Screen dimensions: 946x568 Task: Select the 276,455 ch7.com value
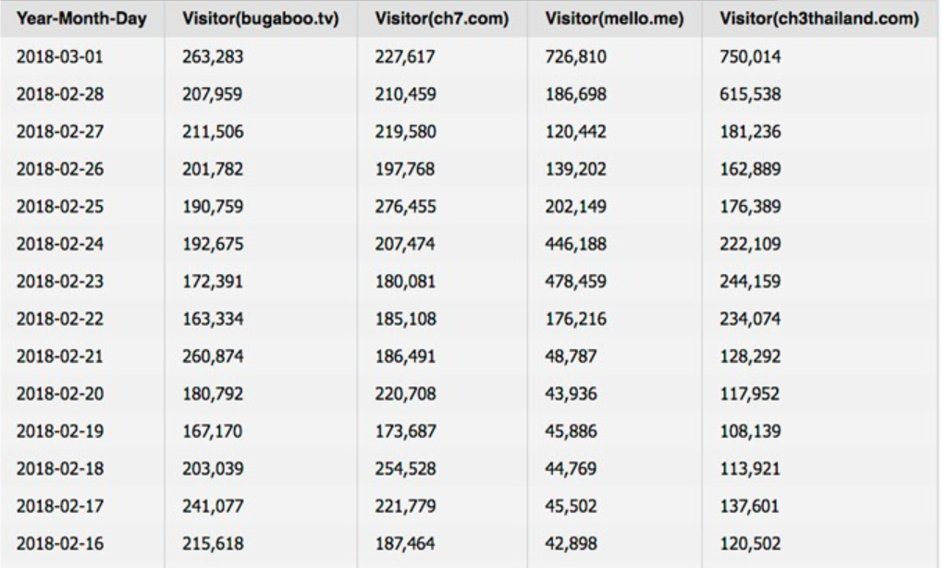[405, 206]
